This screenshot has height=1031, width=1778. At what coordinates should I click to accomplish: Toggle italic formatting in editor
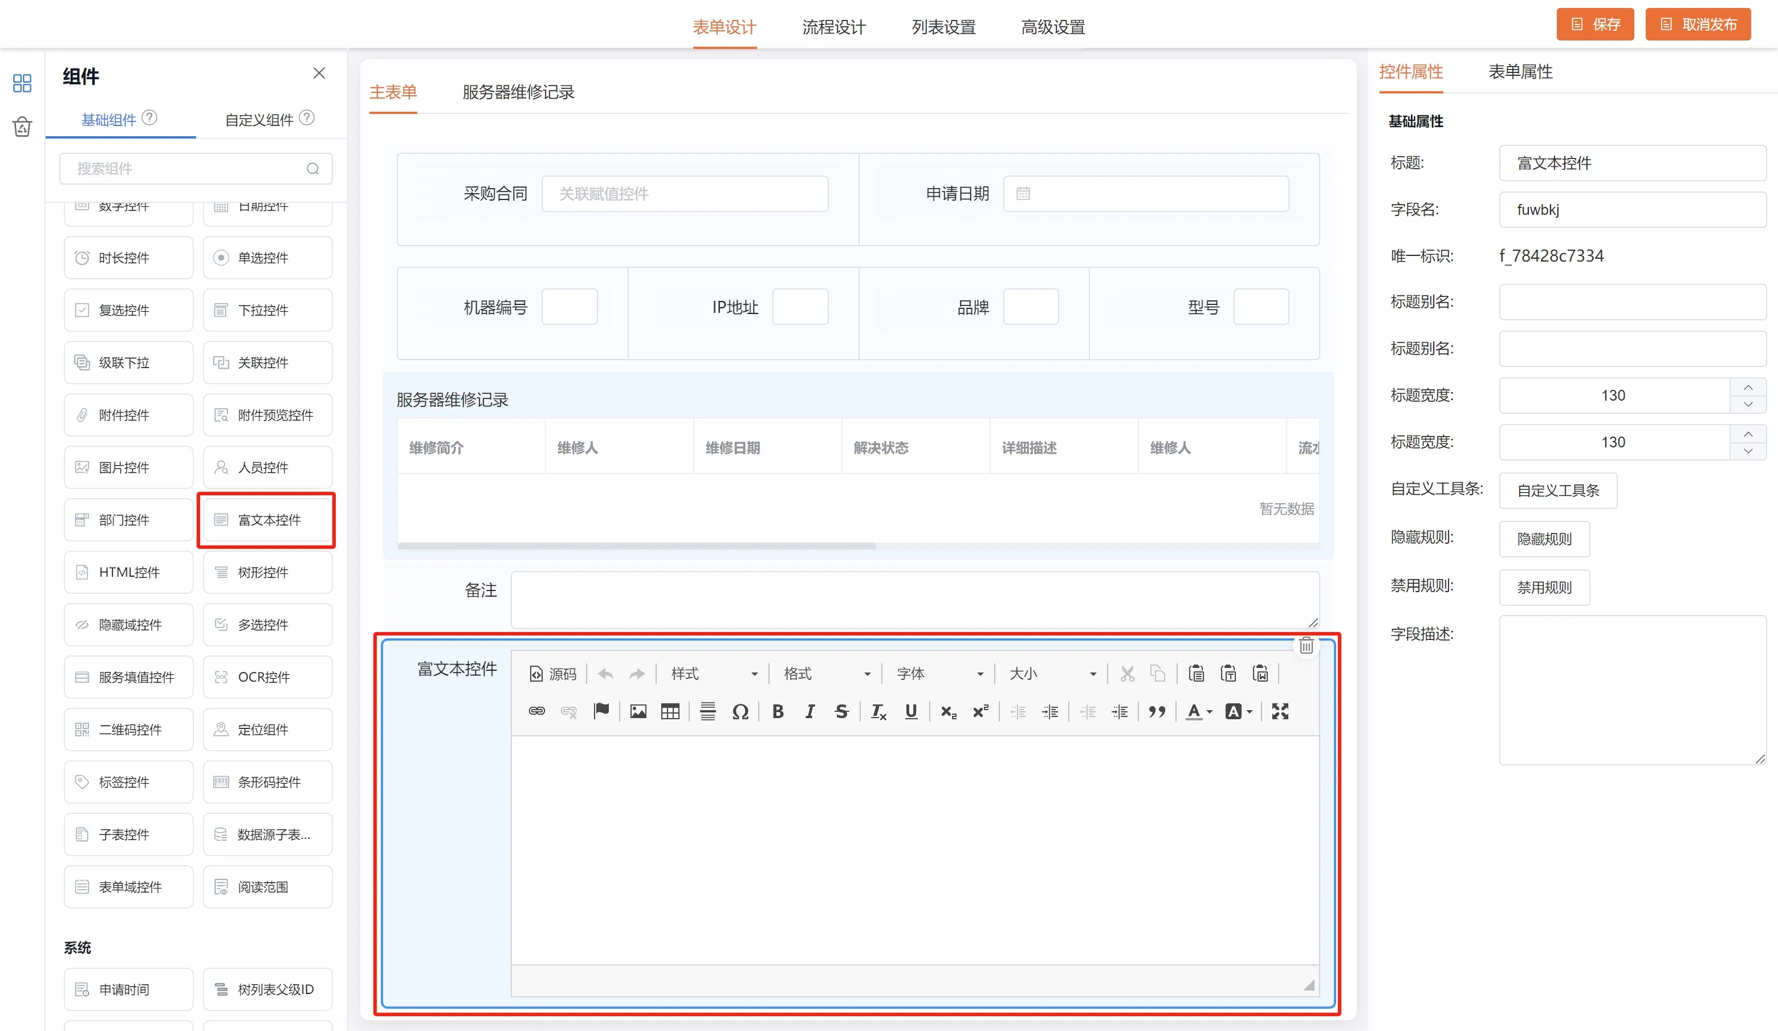tap(809, 711)
